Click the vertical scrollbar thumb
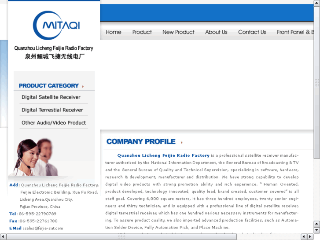Image resolution: width=320 pixels, height=240 pixels. click(316, 82)
